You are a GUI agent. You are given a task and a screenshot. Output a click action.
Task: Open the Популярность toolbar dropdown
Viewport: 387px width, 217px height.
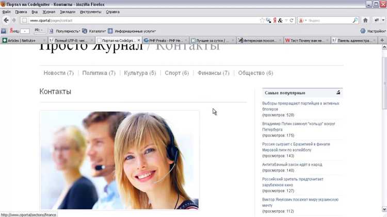tap(65, 31)
